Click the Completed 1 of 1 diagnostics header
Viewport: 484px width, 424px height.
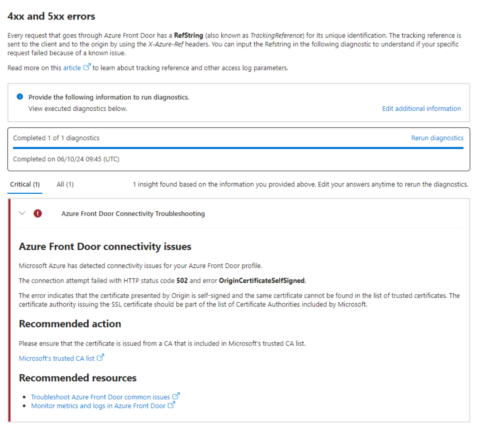(56, 138)
